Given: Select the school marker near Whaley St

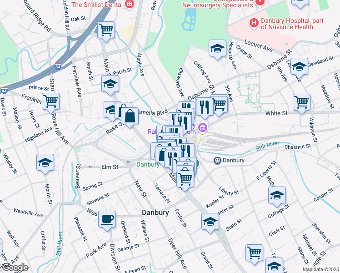Looking at the screenshot, I should pos(45,163).
